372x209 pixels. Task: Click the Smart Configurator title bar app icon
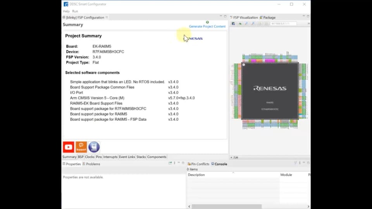66,4
